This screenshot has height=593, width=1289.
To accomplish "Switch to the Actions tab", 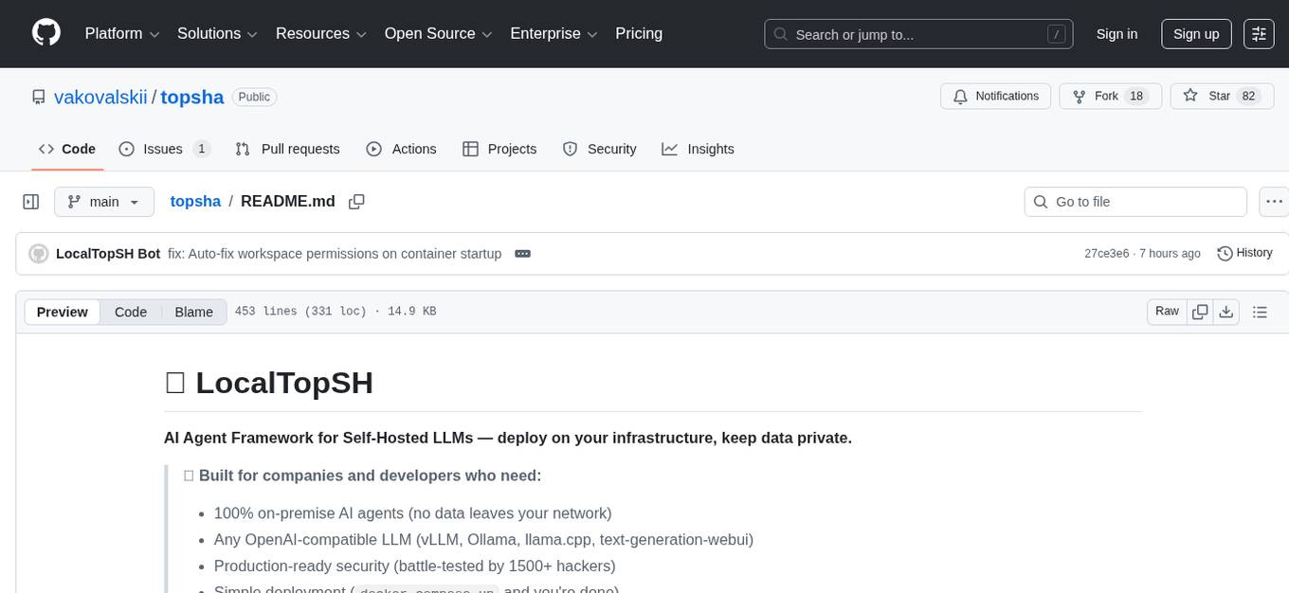I will pyautogui.click(x=402, y=149).
